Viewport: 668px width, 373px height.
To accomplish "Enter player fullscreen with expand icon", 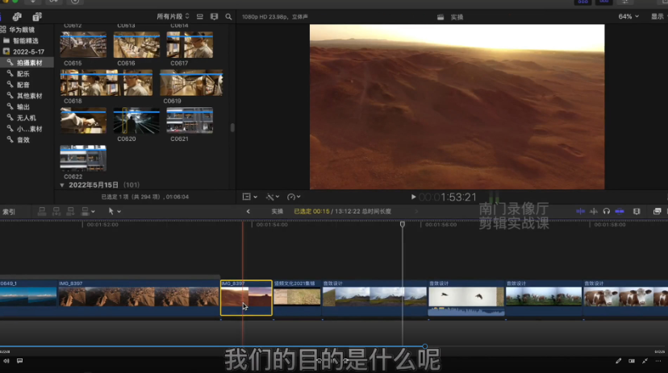I will pos(645,361).
